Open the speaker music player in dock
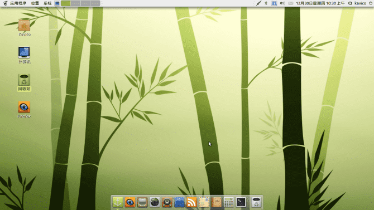374x210 pixels. click(x=167, y=202)
